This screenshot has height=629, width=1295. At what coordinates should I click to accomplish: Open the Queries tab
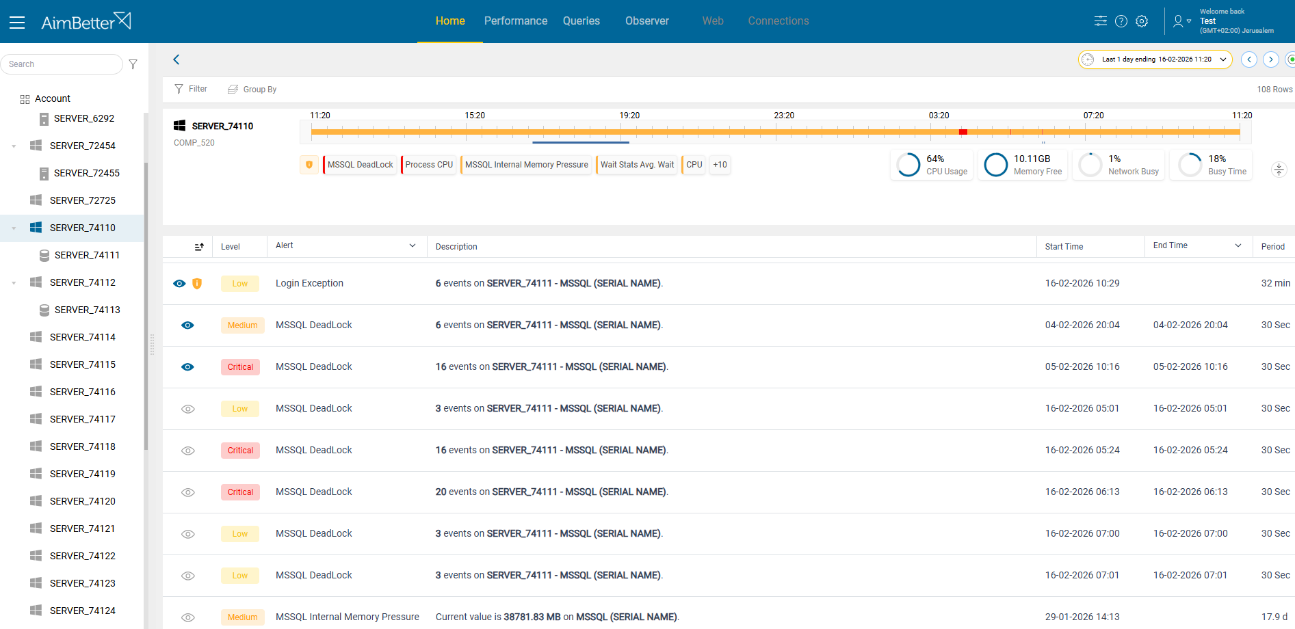coord(581,21)
